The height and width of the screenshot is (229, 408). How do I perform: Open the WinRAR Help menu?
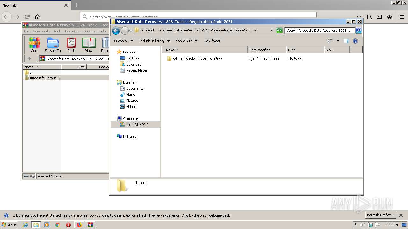coord(102,31)
